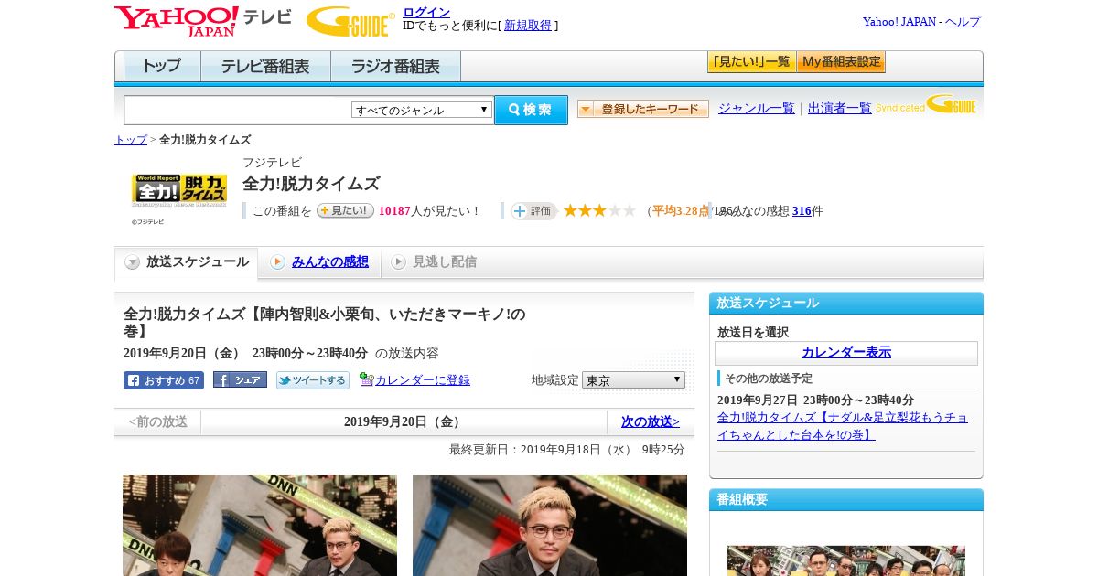The width and height of the screenshot is (1098, 576).
Task: Click the Facebook シェア button
Action: 240,379
